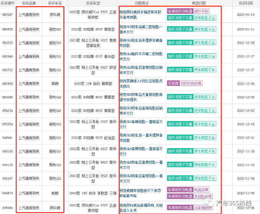Open complaint link 别克威朗车钥匙拔不下来导致电瓶亏电
This screenshot has width=260, height=214.
tap(140, 193)
